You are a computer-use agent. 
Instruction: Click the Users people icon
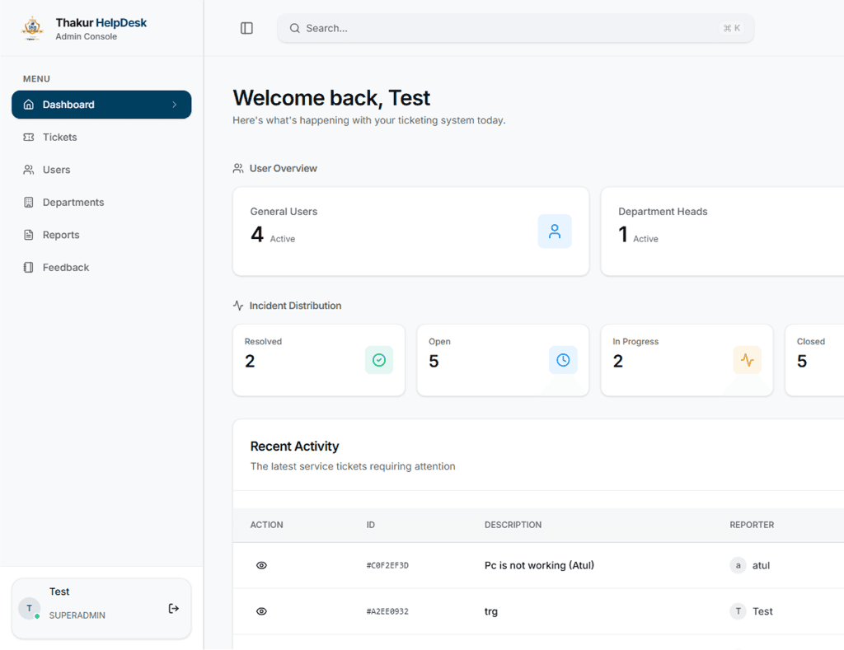tap(29, 170)
